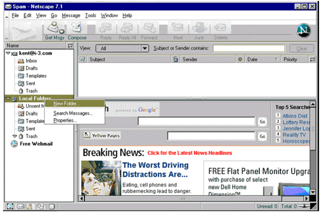Open the Go menu
The width and height of the screenshot is (325, 215).
coord(54,16)
